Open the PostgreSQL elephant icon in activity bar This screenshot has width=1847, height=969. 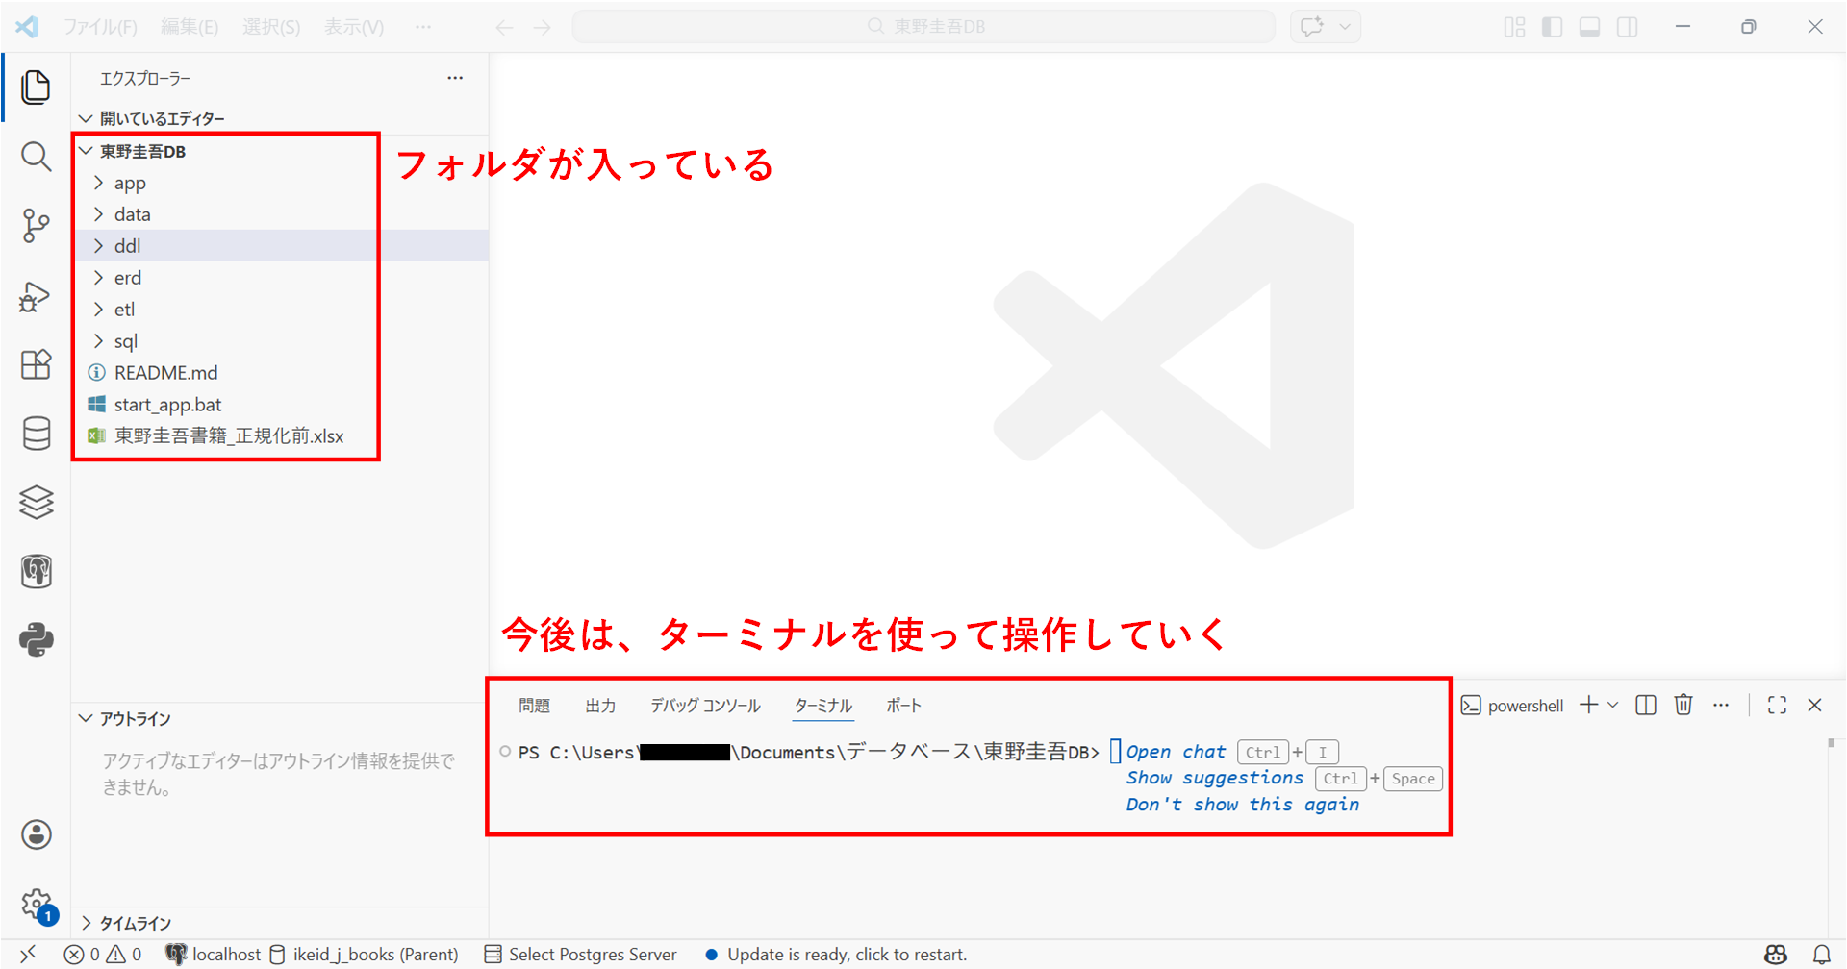pos(36,571)
